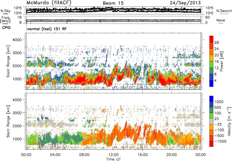Click the "Nave" legend label
Viewport: 232px width, 161px height.
pyautogui.click(x=221, y=20)
